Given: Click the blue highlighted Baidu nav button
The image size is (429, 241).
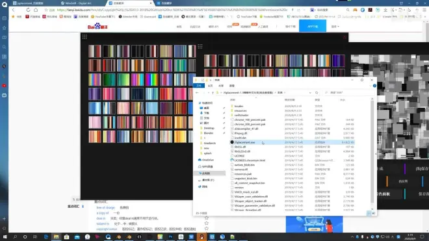Looking at the screenshot, I should [313, 26].
